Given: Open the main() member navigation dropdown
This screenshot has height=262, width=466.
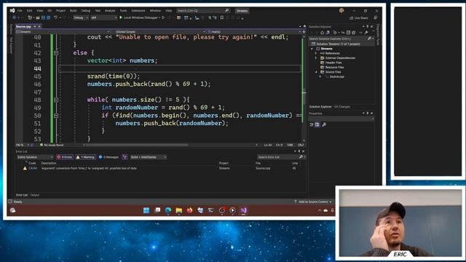Looking at the screenshot, I should (254, 31).
